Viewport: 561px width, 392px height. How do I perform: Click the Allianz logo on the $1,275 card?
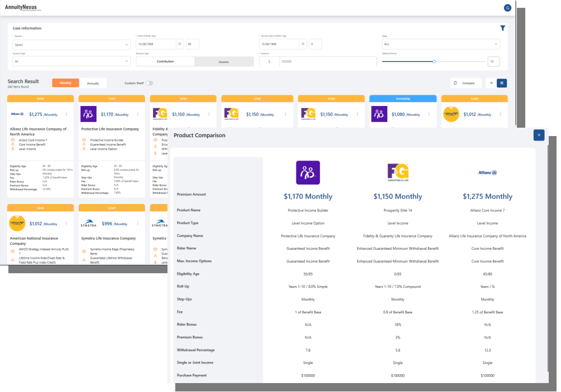pos(17,114)
